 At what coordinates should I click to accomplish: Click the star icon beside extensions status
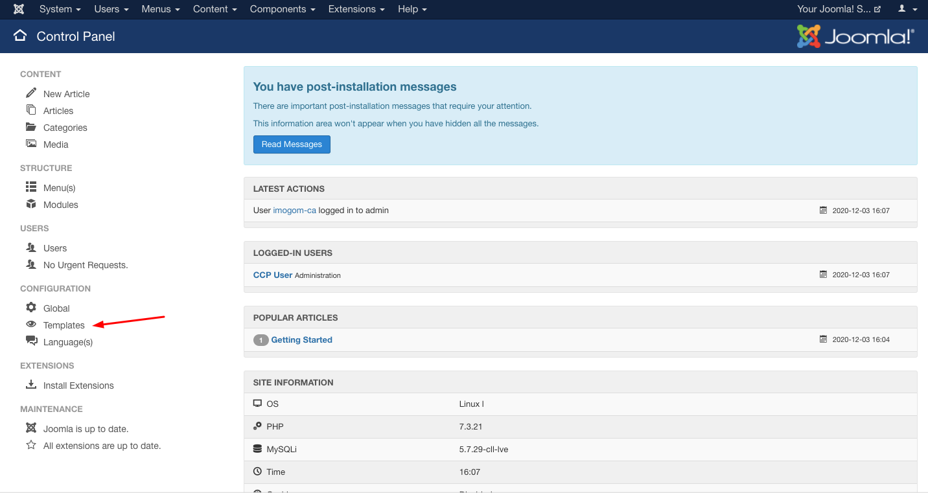coord(31,444)
